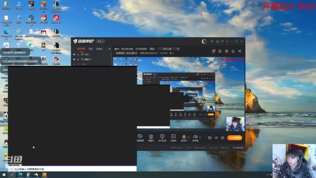The width and height of the screenshot is (316, 178).
Task: Open taskbar search magnifier icon
Action: [12, 174]
